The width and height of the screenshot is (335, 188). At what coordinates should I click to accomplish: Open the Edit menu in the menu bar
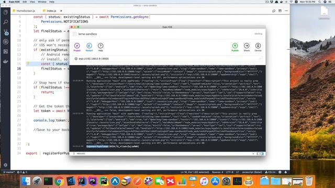(25, 2)
